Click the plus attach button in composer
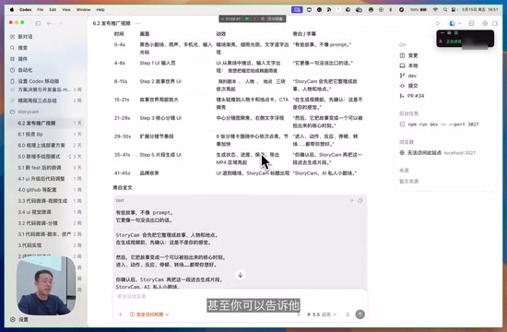Screen dimensions: 507x332 [x=120, y=314]
